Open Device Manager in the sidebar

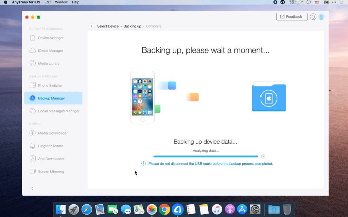tap(53, 38)
